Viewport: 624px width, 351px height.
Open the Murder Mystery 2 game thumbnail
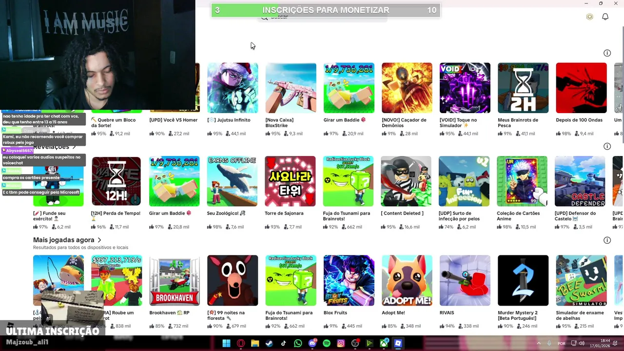click(x=523, y=280)
